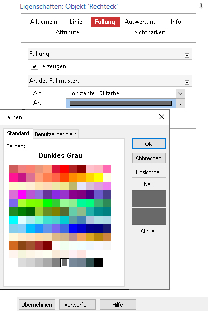208x311 pixels.
Task: Pin the Eigenschaften panel with pushpin icon
Action: click(201, 6)
